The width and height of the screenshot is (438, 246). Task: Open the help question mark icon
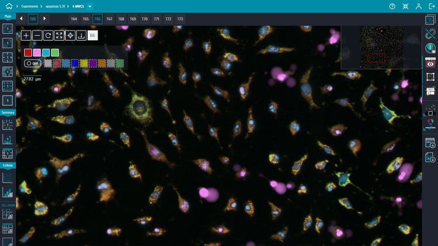coord(392,6)
